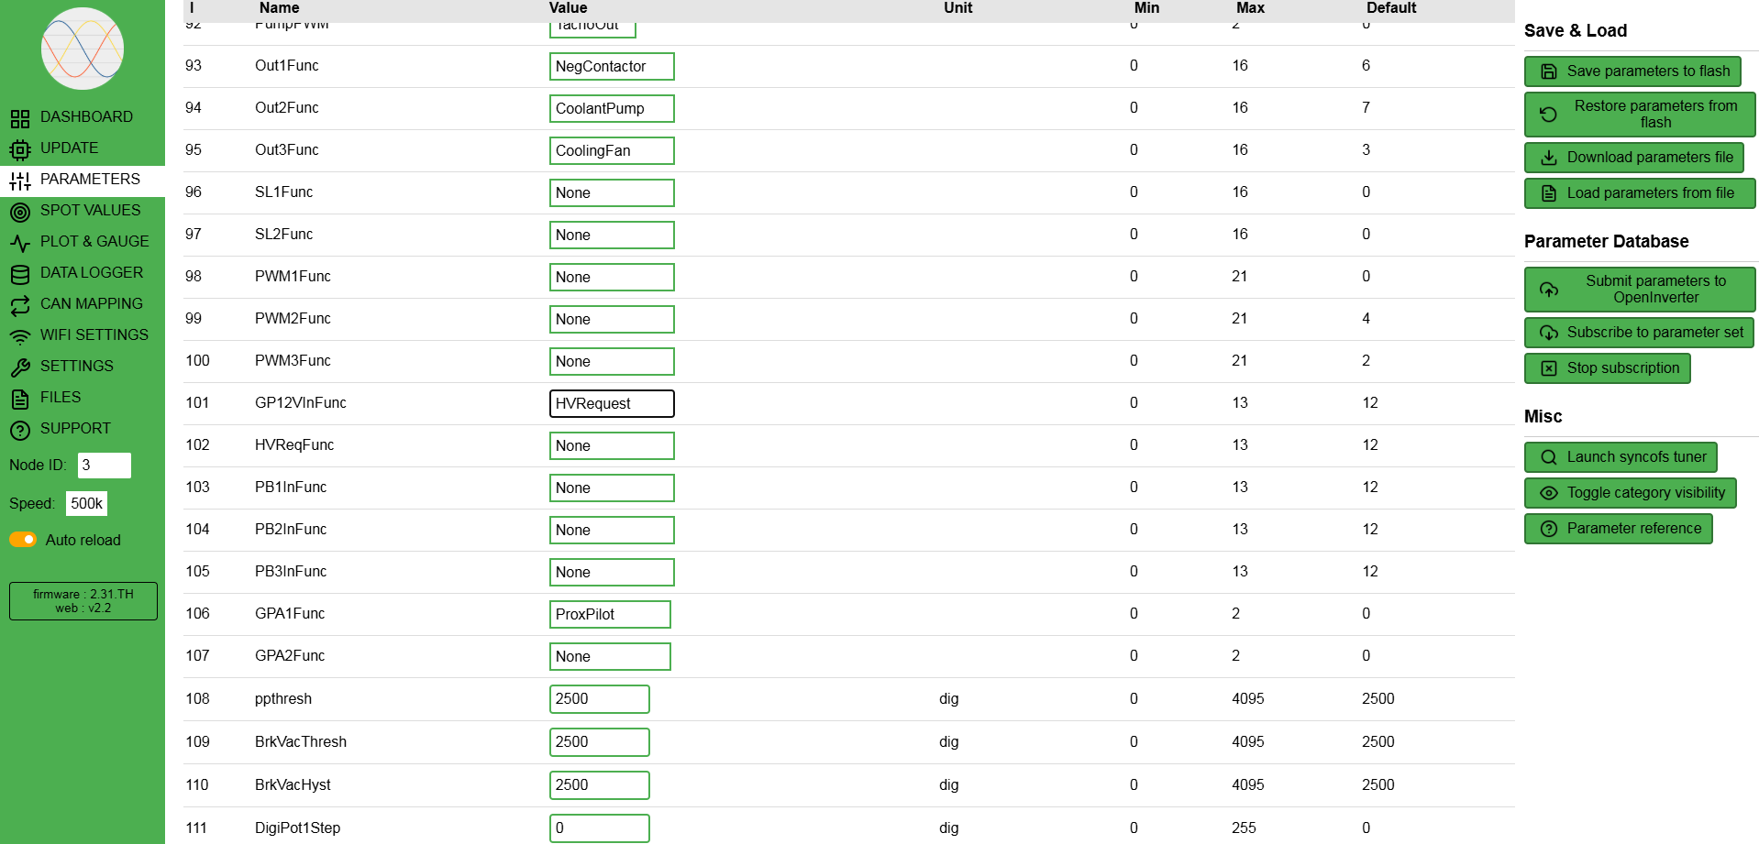Viewport: 1759px width, 844px height.
Task: Open the Files page
Action: [61, 398]
